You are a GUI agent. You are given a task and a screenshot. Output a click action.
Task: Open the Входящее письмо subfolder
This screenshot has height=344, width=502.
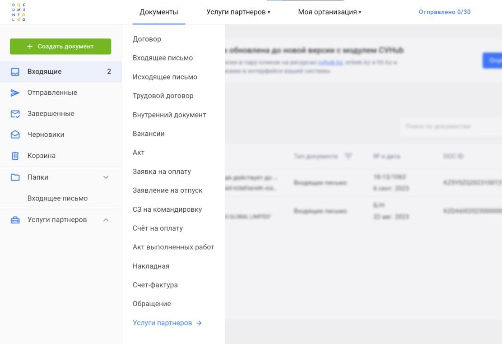click(57, 199)
